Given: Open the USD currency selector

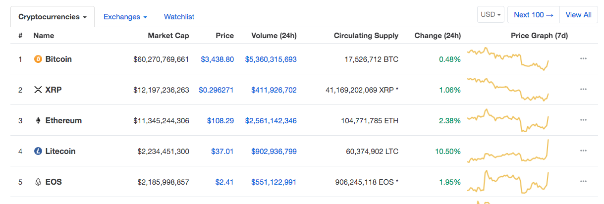Looking at the screenshot, I should (491, 14).
